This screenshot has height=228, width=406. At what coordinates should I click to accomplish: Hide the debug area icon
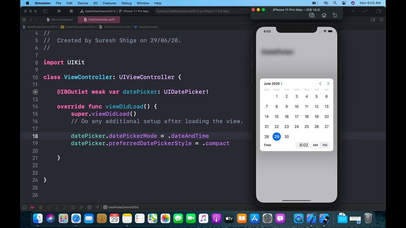[x=24, y=207]
